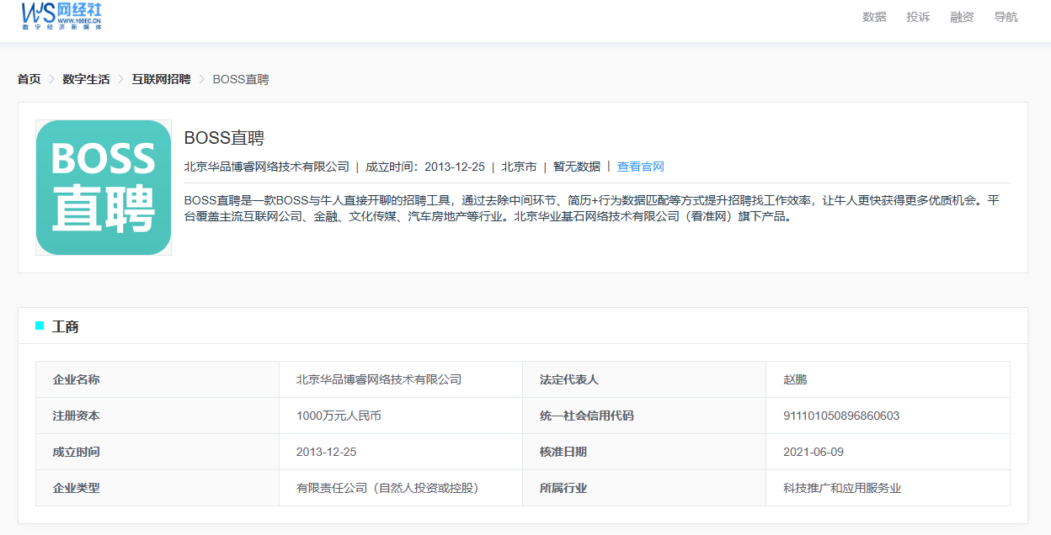
Task: Select company name value in 企业名称 row
Action: point(379,379)
